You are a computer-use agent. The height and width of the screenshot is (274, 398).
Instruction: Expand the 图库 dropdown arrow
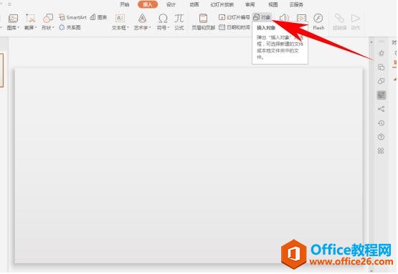point(19,28)
